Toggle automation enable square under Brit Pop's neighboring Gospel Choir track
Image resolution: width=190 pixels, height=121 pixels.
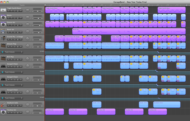[x=2, y=72]
